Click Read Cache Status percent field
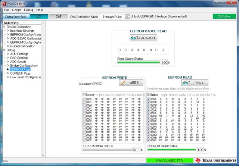This screenshot has width=239, height=166. [164, 62]
